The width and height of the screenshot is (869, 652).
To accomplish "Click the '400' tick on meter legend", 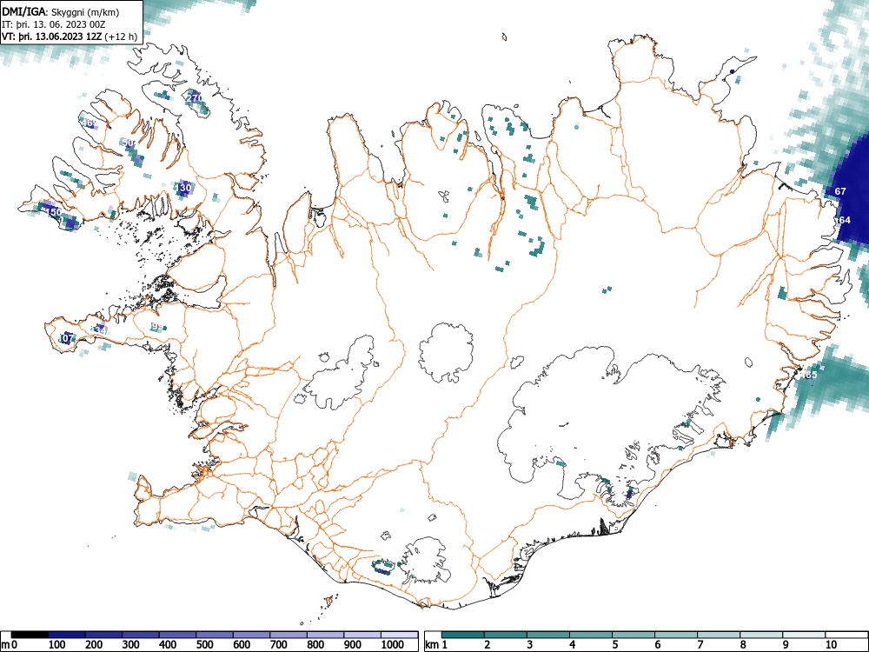I will pos(168,645).
